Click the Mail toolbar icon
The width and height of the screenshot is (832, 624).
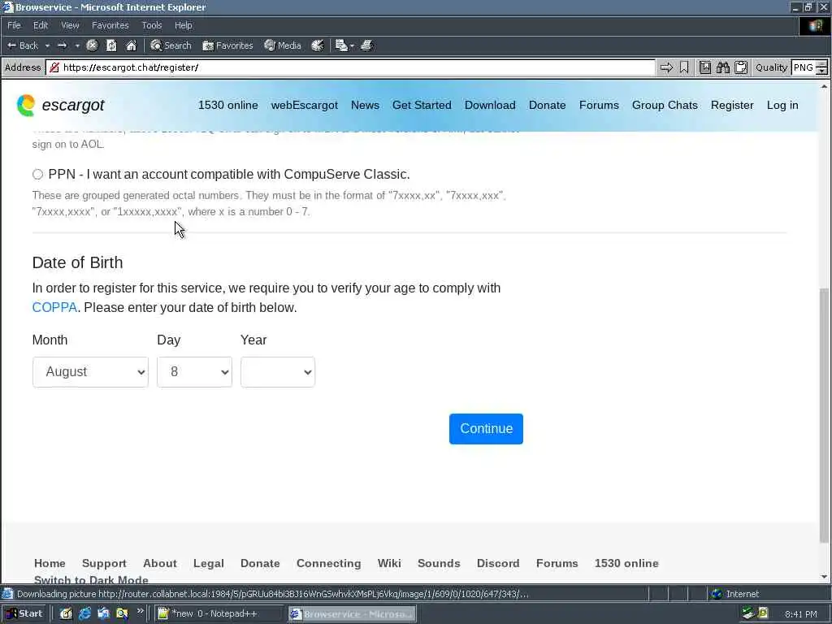(341, 45)
